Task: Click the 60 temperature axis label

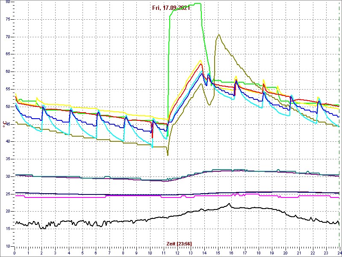Action: point(7,72)
